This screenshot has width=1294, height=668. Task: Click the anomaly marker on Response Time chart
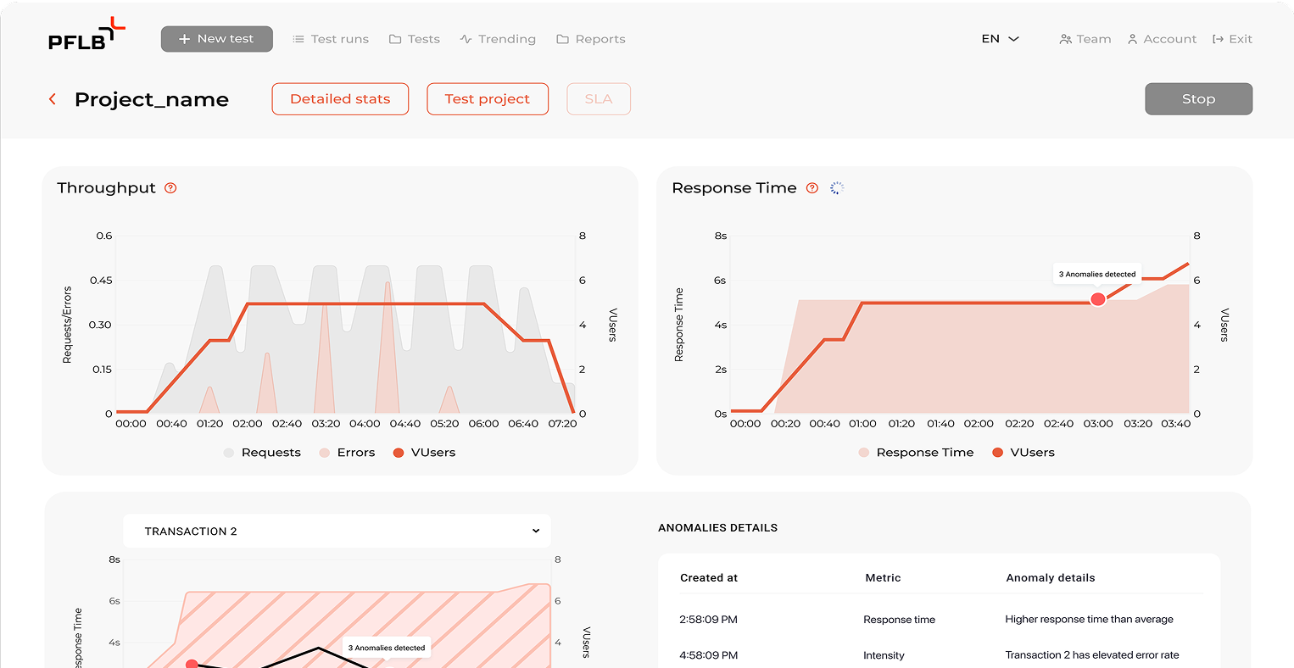[1097, 299]
